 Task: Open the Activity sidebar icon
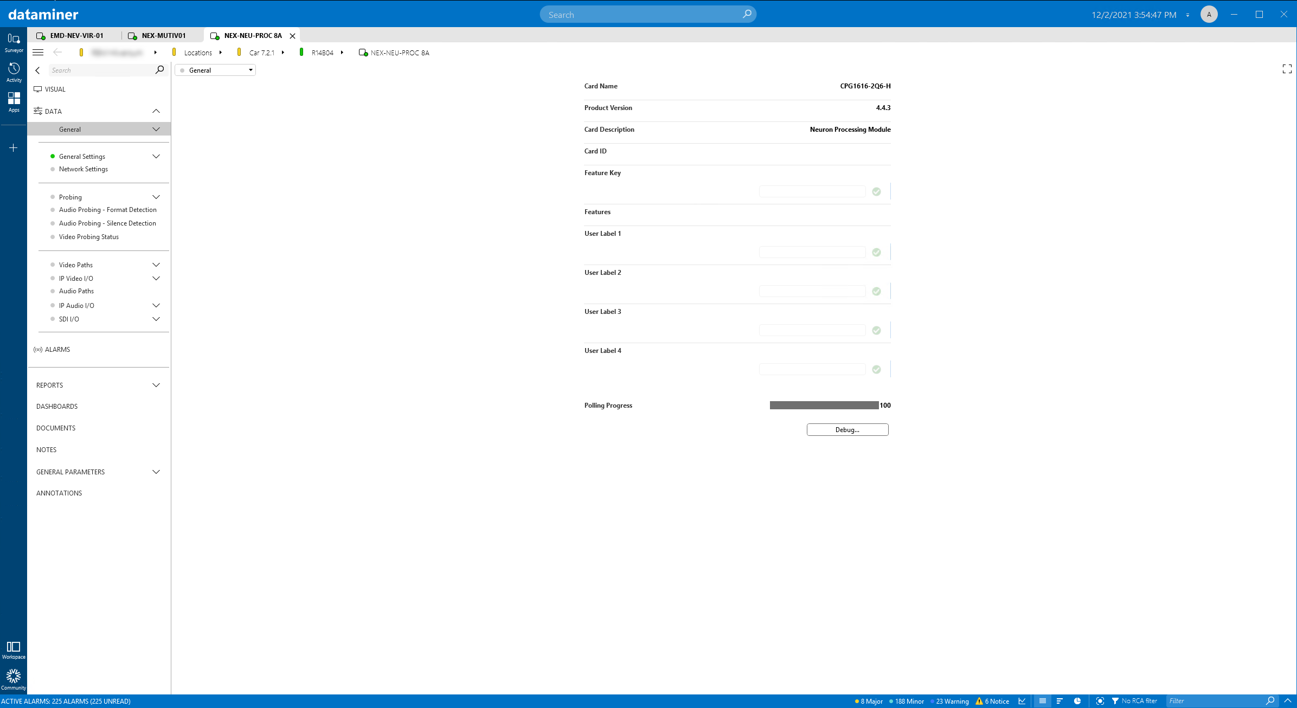14,72
